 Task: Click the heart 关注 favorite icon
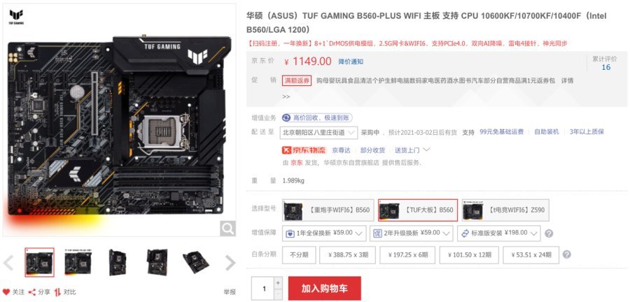point(6,292)
